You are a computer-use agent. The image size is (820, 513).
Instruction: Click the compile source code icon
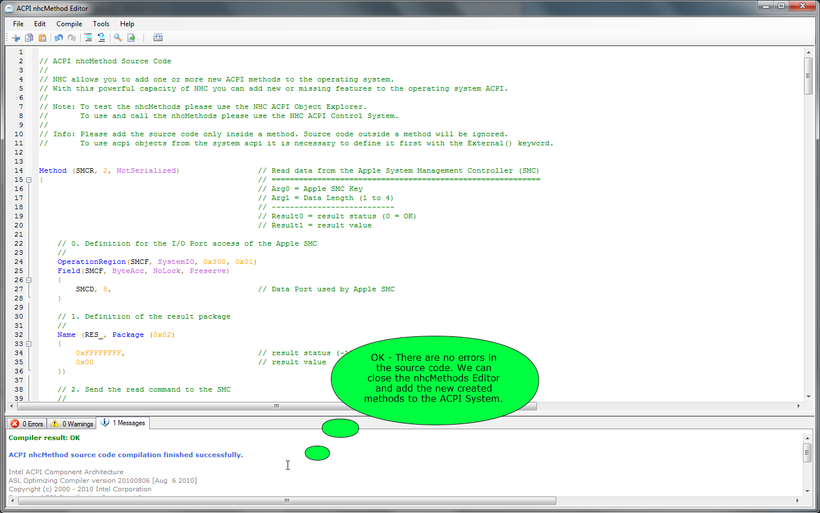(x=158, y=38)
